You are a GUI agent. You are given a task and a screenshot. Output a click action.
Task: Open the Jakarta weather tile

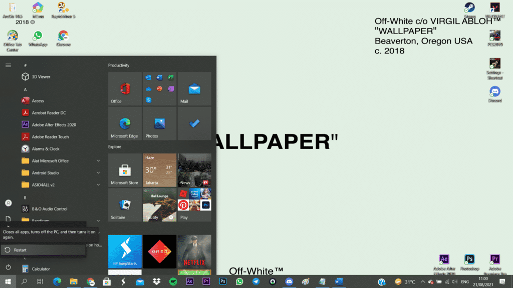click(x=160, y=170)
